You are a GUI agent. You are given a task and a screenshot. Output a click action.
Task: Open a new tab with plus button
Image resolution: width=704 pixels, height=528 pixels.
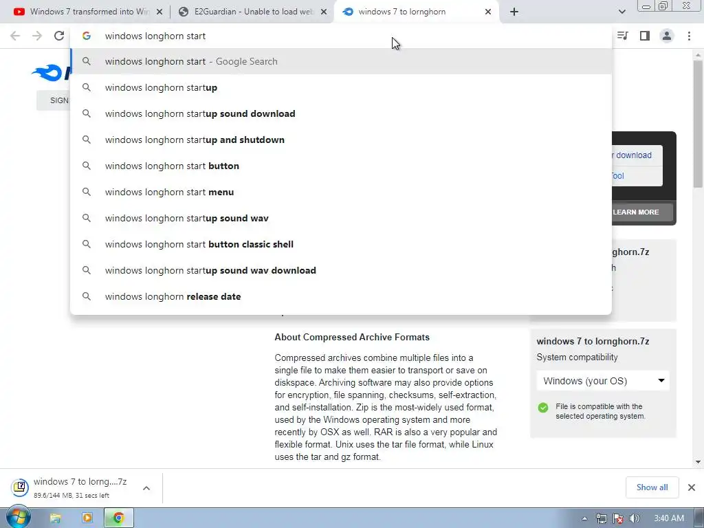point(514,12)
